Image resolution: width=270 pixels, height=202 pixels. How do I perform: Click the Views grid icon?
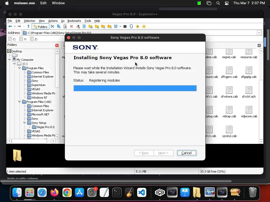(x=116, y=27)
